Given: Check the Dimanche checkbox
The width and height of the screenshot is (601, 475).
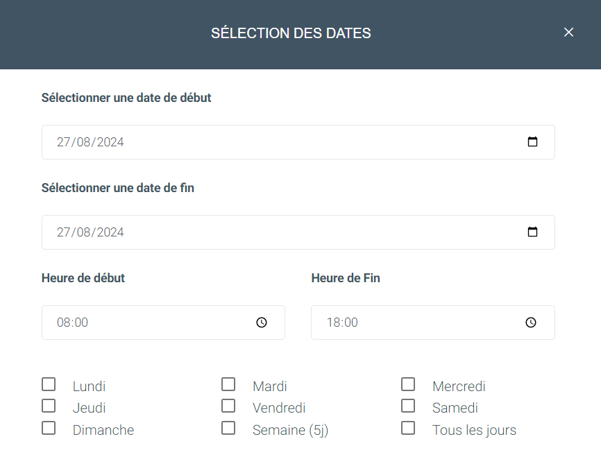Looking at the screenshot, I should pos(49,428).
